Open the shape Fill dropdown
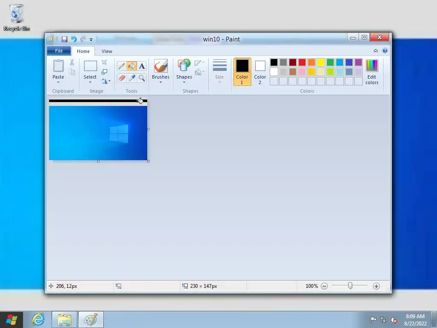The height and width of the screenshot is (328, 437). pyautogui.click(x=199, y=72)
